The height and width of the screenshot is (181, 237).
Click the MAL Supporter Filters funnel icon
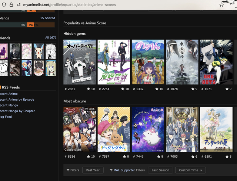click(111, 170)
